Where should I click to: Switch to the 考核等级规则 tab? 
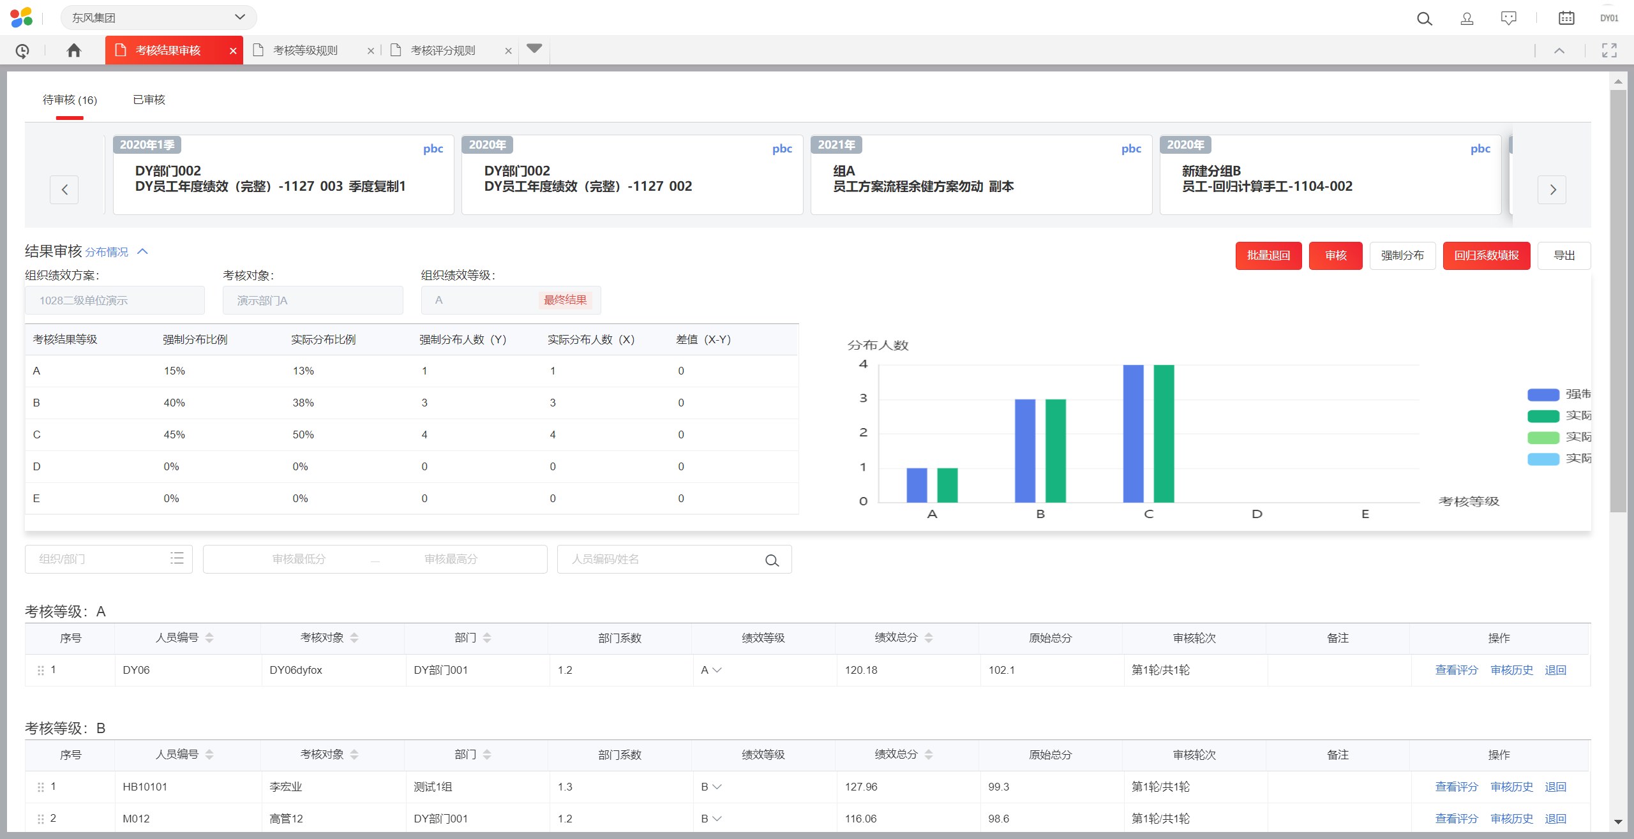pos(305,50)
